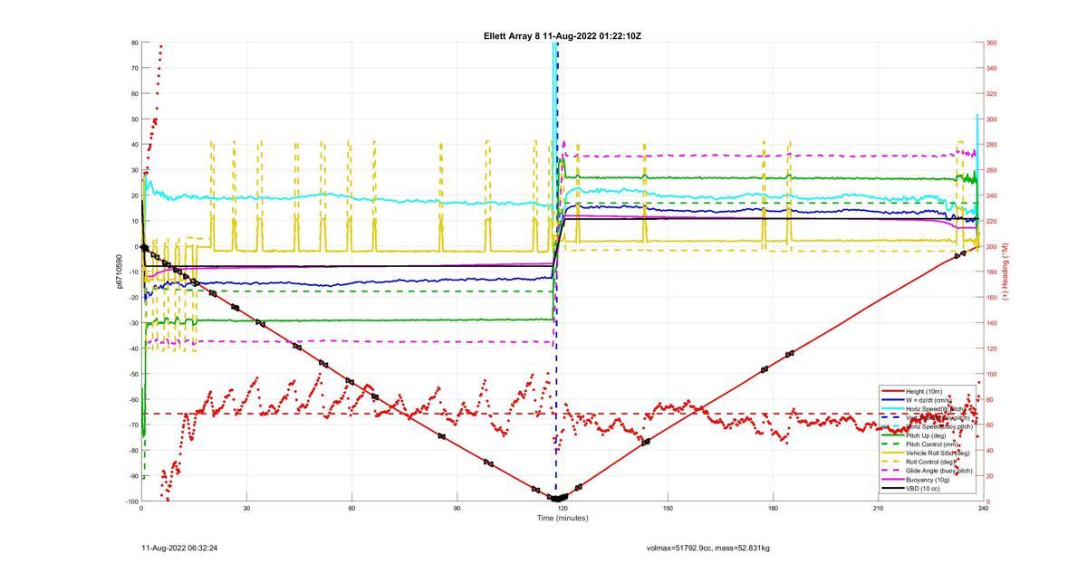Viewport: 1087px width, 563px height.
Task: Click x-axis tick label '90'
Action: coord(457,508)
